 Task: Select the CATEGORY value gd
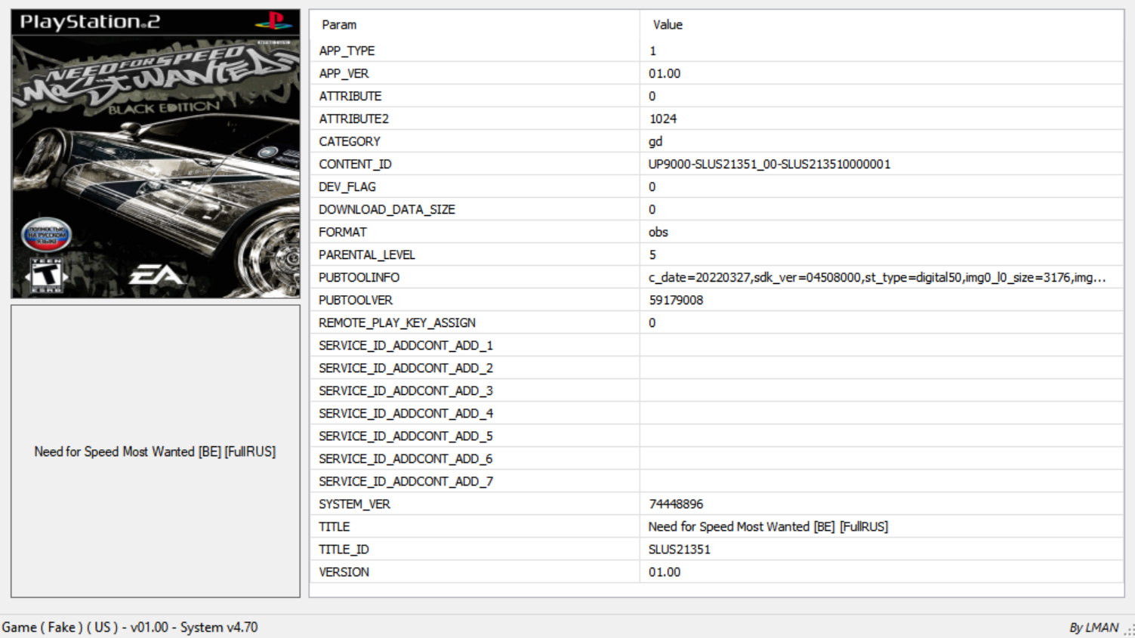click(x=655, y=141)
